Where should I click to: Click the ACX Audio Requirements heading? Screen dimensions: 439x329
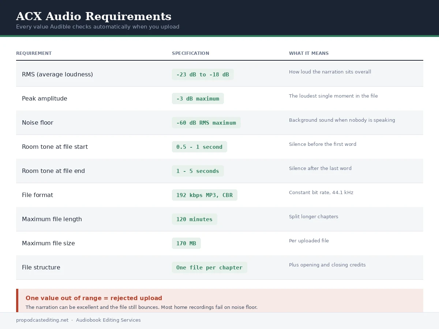pyautogui.click(x=94, y=16)
